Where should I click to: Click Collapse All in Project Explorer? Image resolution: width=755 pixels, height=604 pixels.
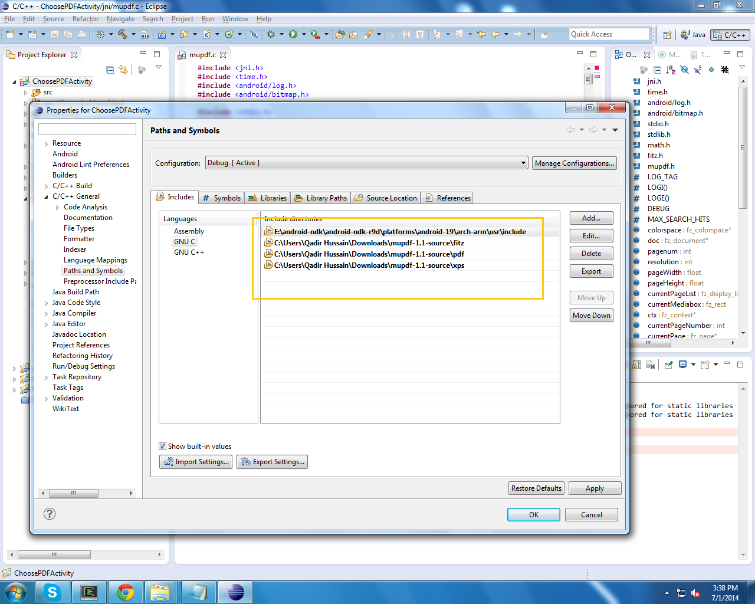(110, 70)
